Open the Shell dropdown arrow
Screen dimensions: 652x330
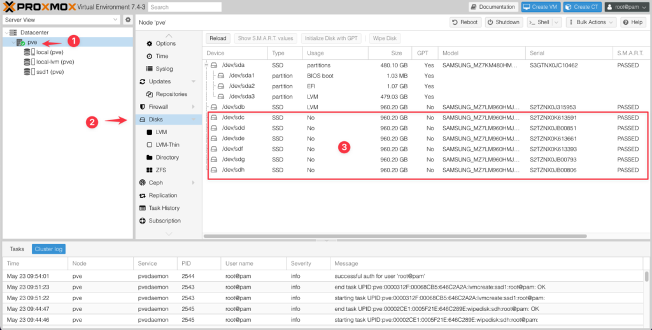(x=556, y=22)
